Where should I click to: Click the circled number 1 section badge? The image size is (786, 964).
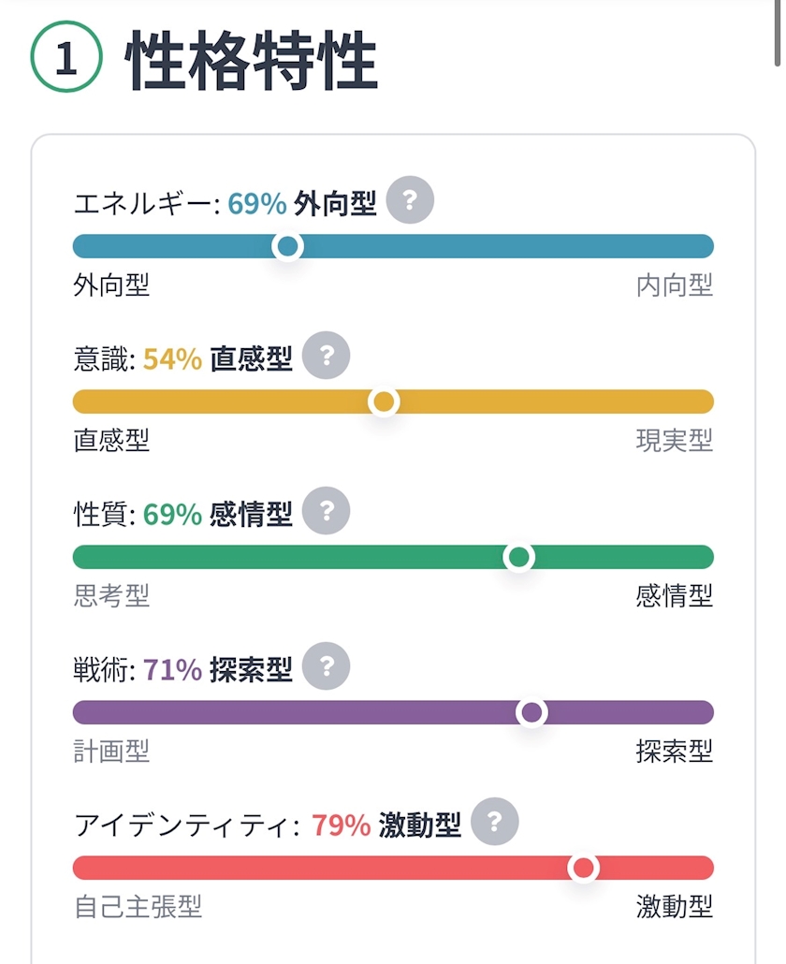pos(66,56)
